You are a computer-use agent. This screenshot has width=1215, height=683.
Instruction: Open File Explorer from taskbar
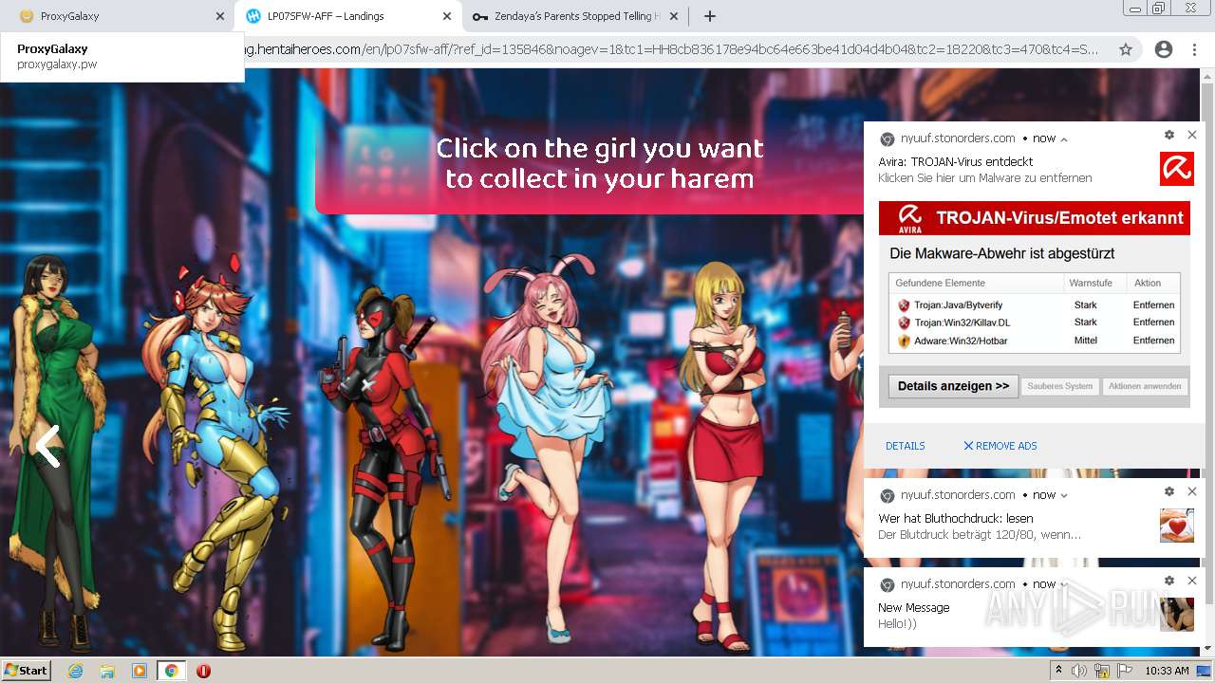pos(107,670)
